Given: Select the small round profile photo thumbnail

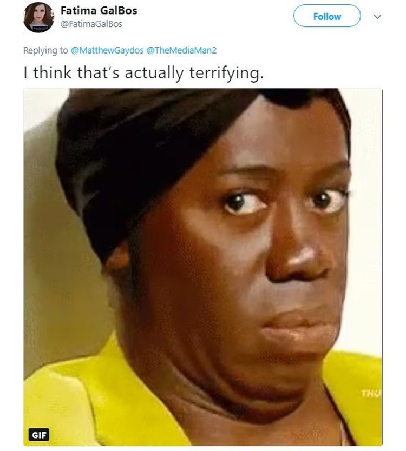Looking at the screenshot, I should click(x=38, y=17).
